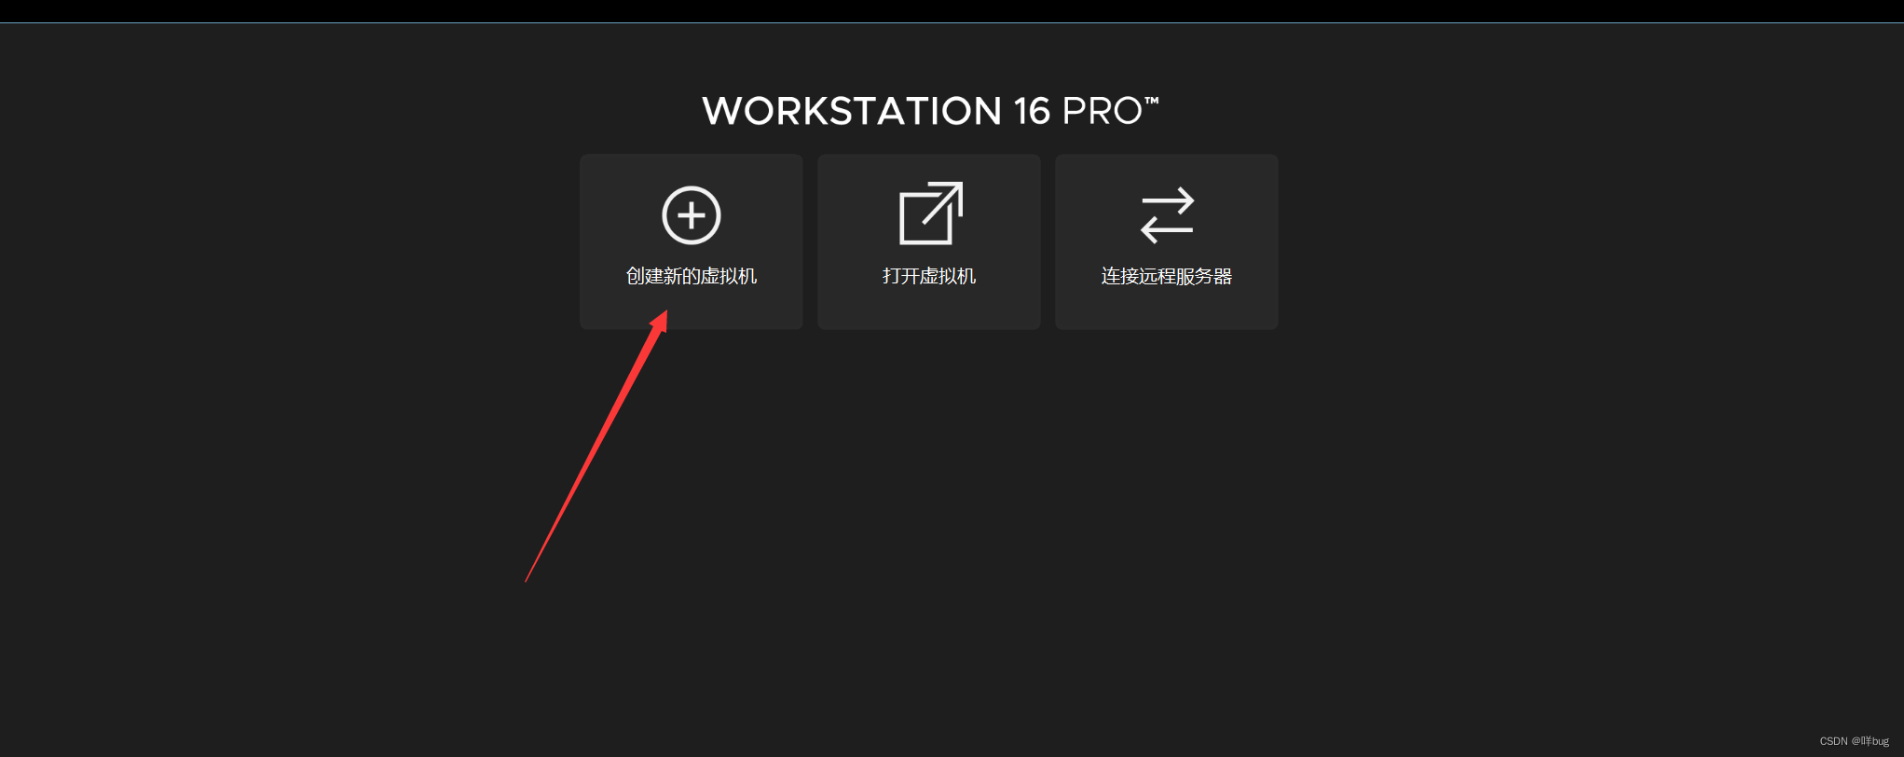Select the 打开虚拟机 label

coord(929,276)
